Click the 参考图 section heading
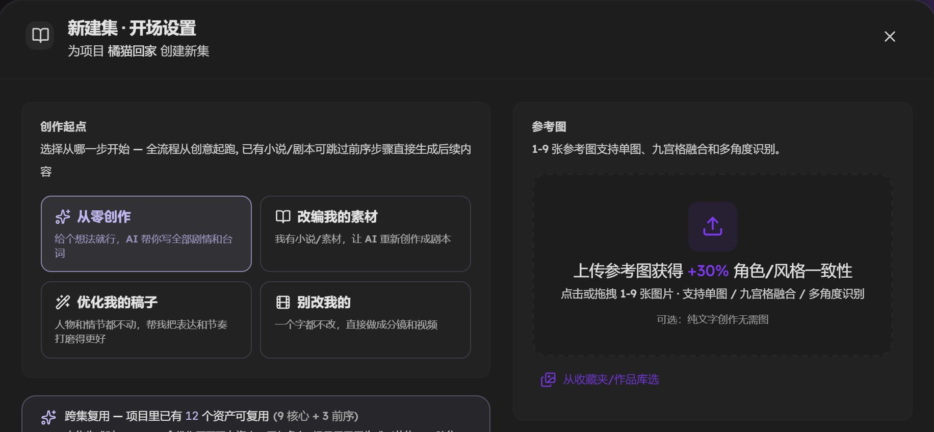This screenshot has height=432, width=934. pyautogui.click(x=549, y=127)
